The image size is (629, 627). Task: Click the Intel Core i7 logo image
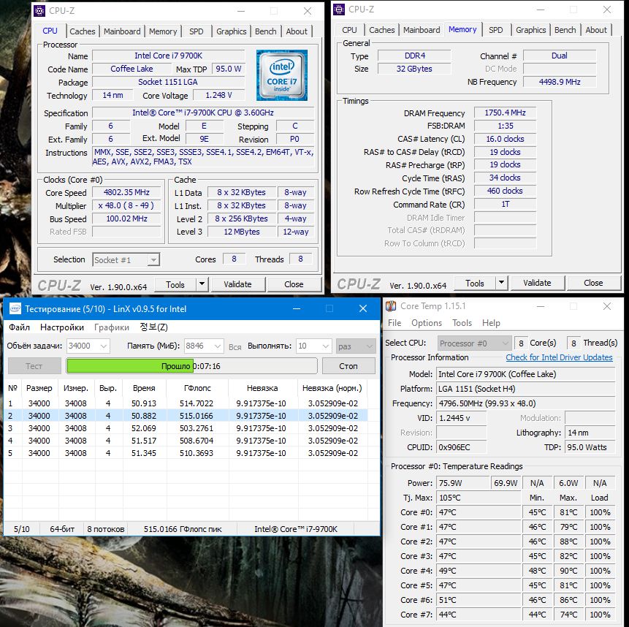coord(281,75)
